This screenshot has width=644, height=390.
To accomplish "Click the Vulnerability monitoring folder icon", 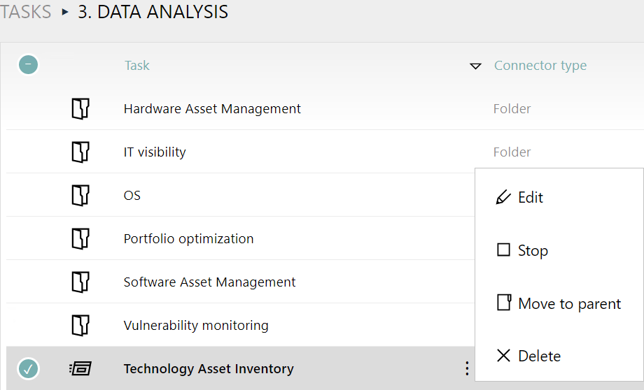I will [x=81, y=326].
